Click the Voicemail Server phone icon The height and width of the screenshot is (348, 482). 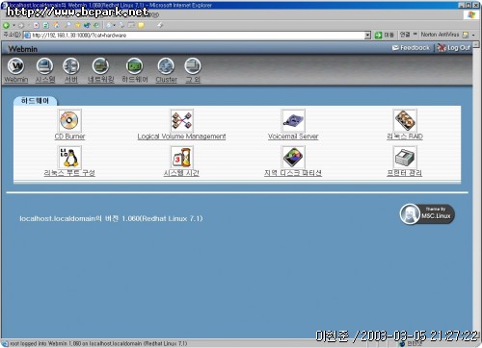coord(293,120)
